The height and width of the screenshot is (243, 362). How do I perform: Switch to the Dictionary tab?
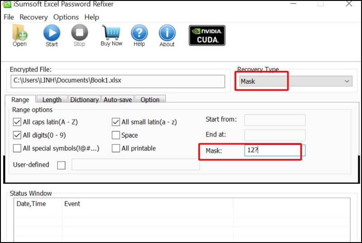tap(84, 100)
